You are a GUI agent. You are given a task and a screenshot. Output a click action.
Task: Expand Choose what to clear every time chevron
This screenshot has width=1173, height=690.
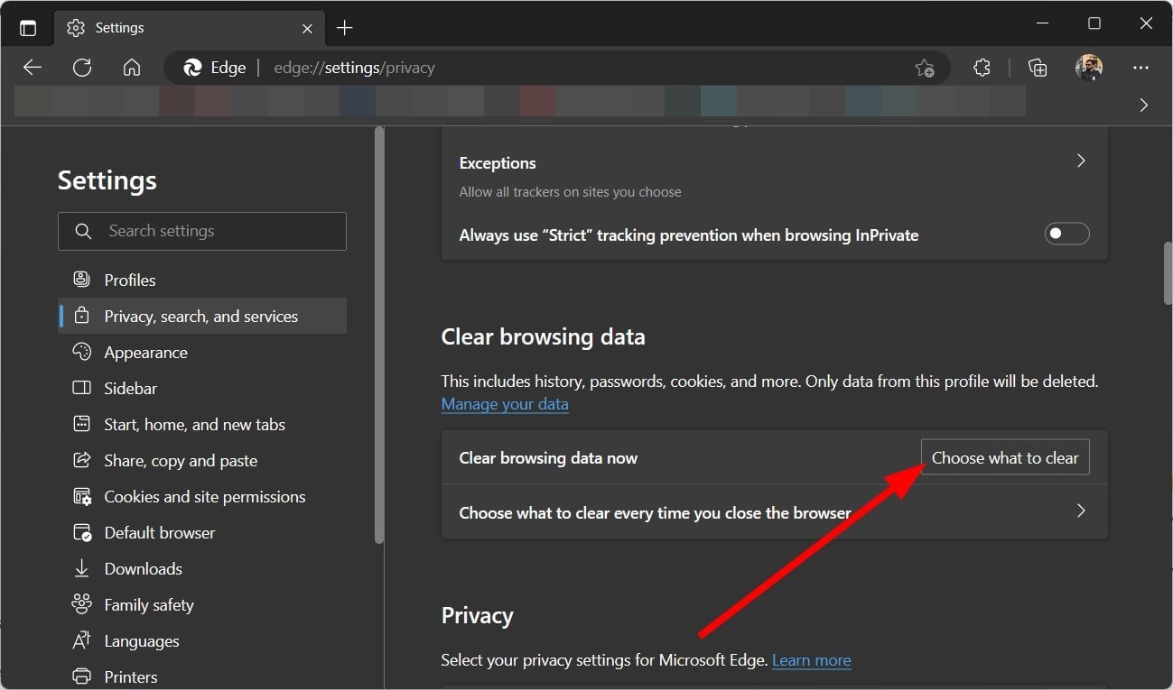pyautogui.click(x=1081, y=511)
